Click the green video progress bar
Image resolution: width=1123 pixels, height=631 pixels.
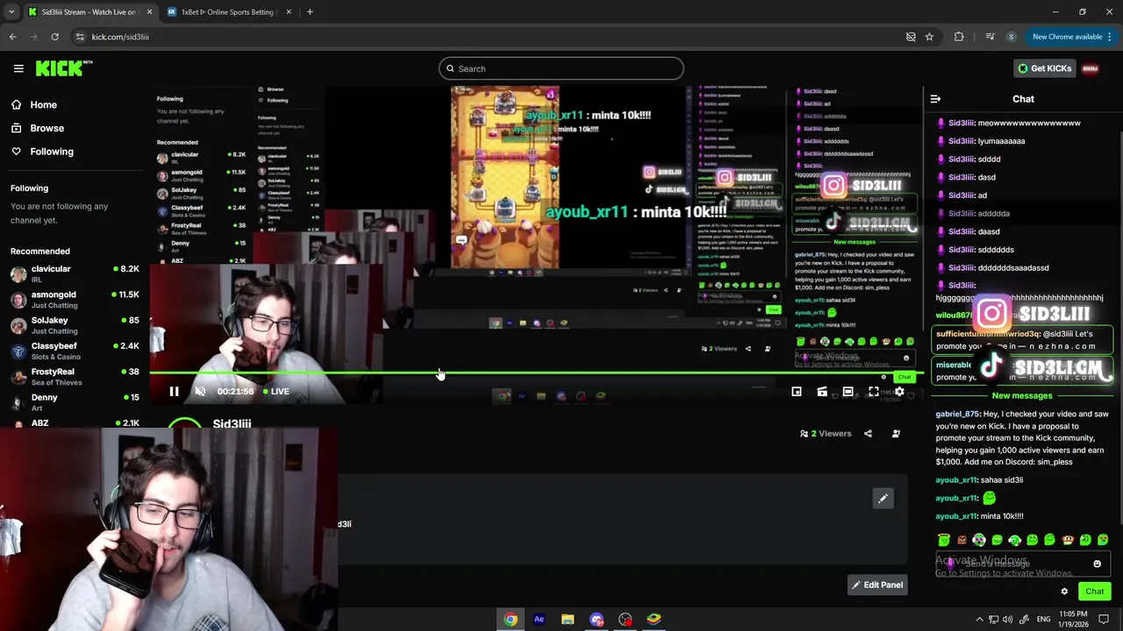tap(535, 373)
